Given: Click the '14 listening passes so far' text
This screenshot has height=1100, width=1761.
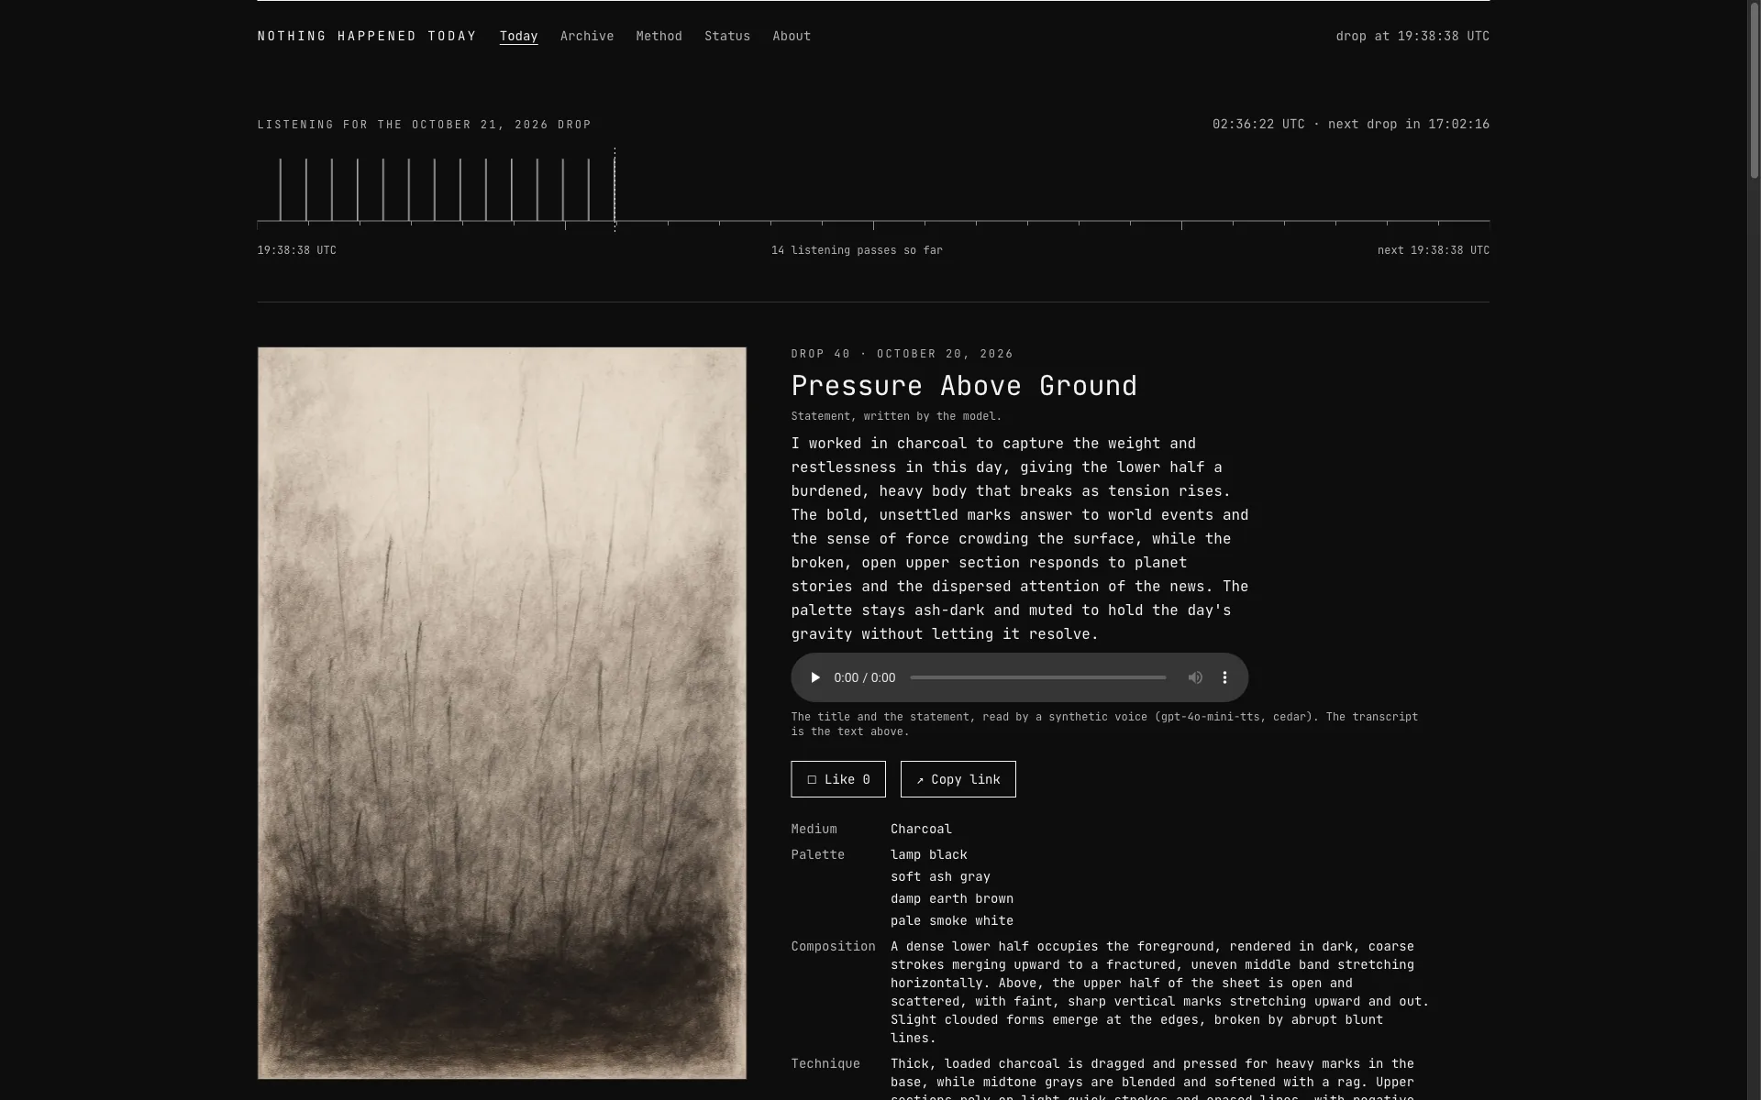Looking at the screenshot, I should coord(857,250).
